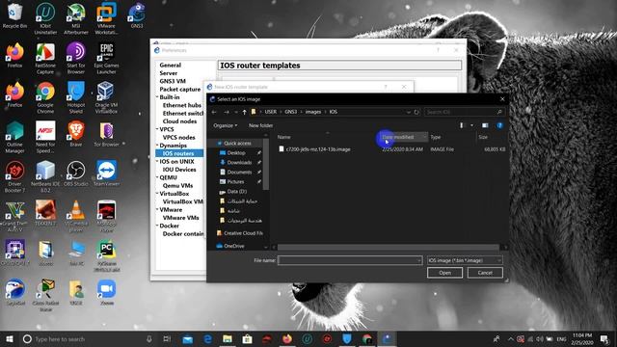Open Documents in navigation pane

[x=239, y=172]
